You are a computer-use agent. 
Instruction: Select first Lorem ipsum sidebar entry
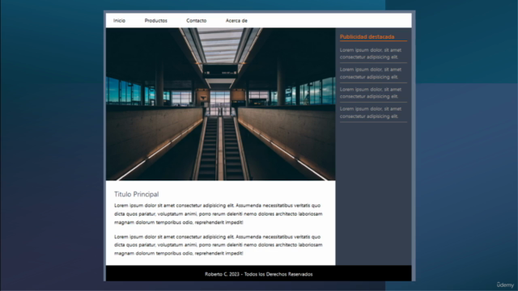[371, 53]
